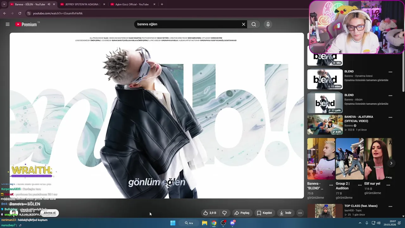405x228 pixels.
Task: Open Google Chrome from the taskbar
Action: 214,223
